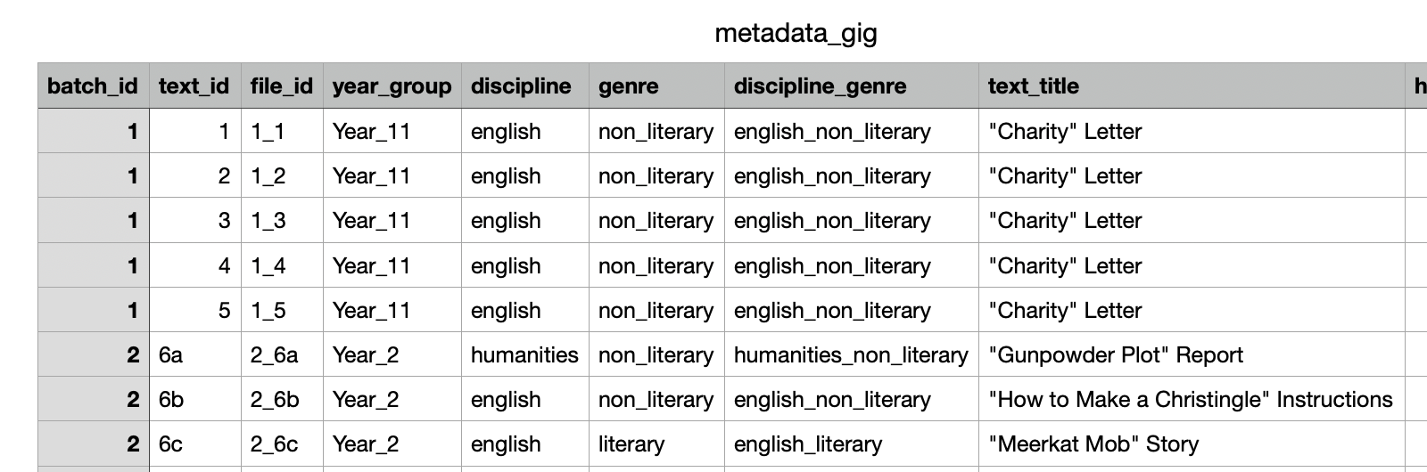Select the discipline_genre header cell
The height and width of the screenshot is (472, 1427).
(x=820, y=86)
